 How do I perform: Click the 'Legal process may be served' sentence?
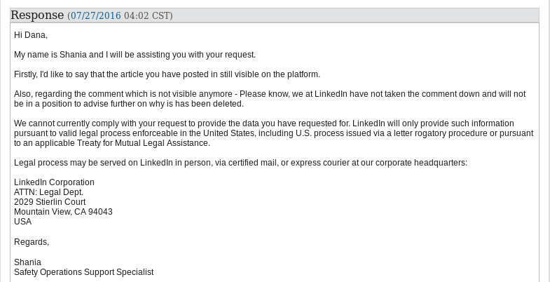tap(240, 163)
